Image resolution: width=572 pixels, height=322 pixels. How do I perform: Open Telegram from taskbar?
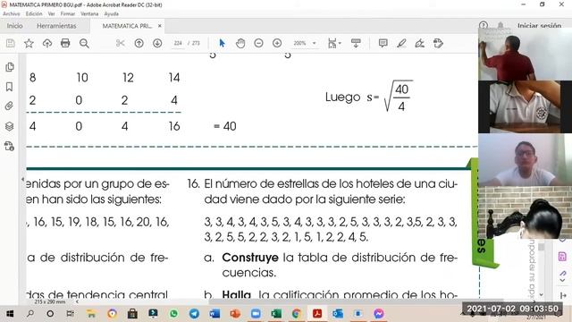194,314
